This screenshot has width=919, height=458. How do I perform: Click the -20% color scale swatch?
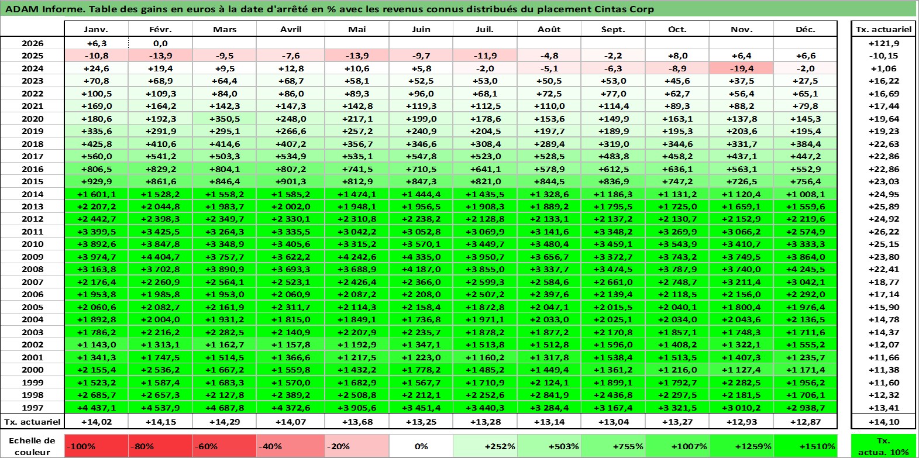coord(357,446)
